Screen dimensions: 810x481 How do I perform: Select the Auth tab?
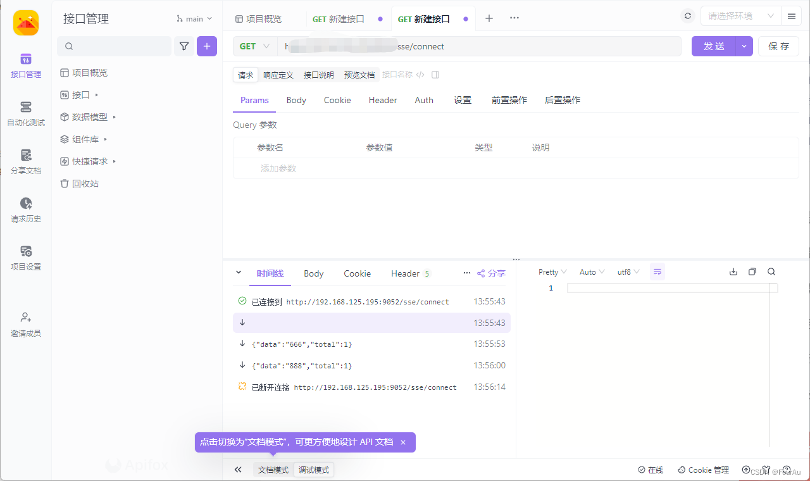(424, 100)
